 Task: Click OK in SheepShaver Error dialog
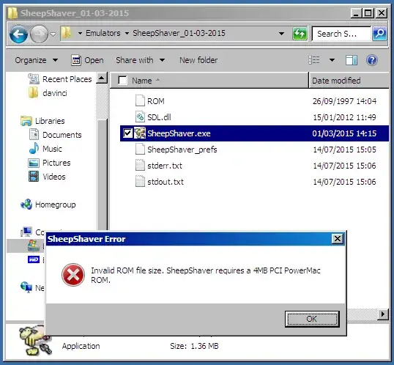pos(312,319)
